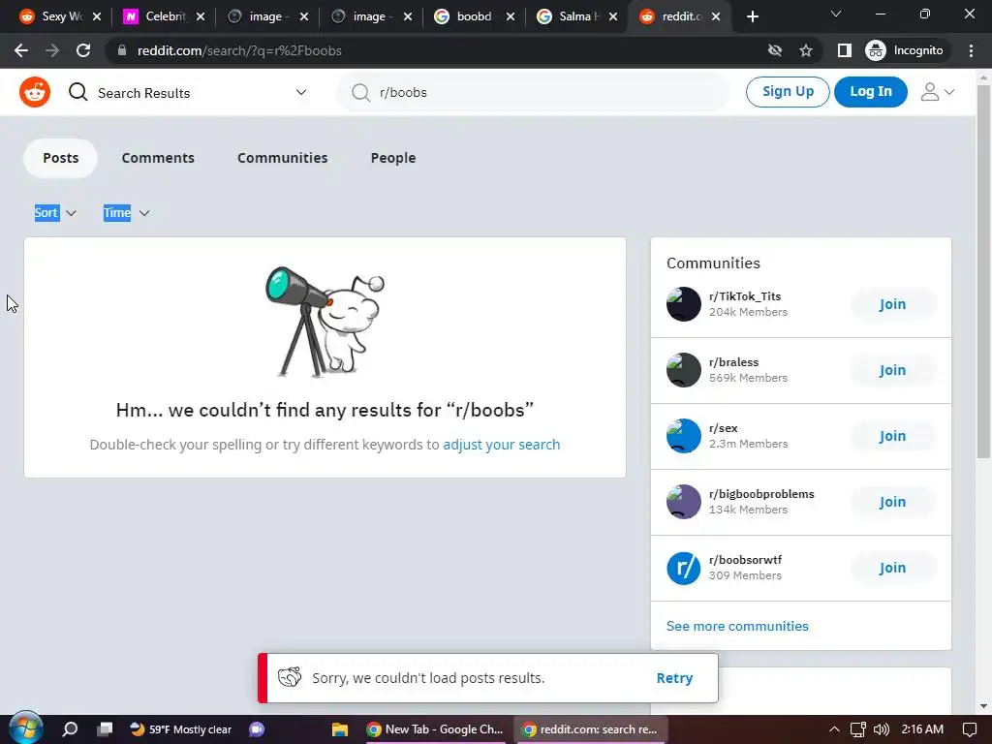The width and height of the screenshot is (992, 744).
Task: Join the r/braless community
Action: pyautogui.click(x=892, y=370)
